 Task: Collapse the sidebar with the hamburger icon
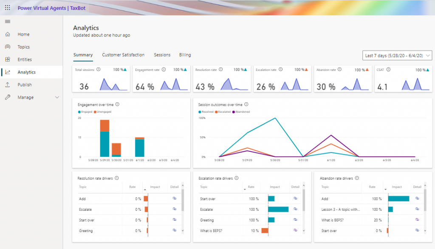8,21
